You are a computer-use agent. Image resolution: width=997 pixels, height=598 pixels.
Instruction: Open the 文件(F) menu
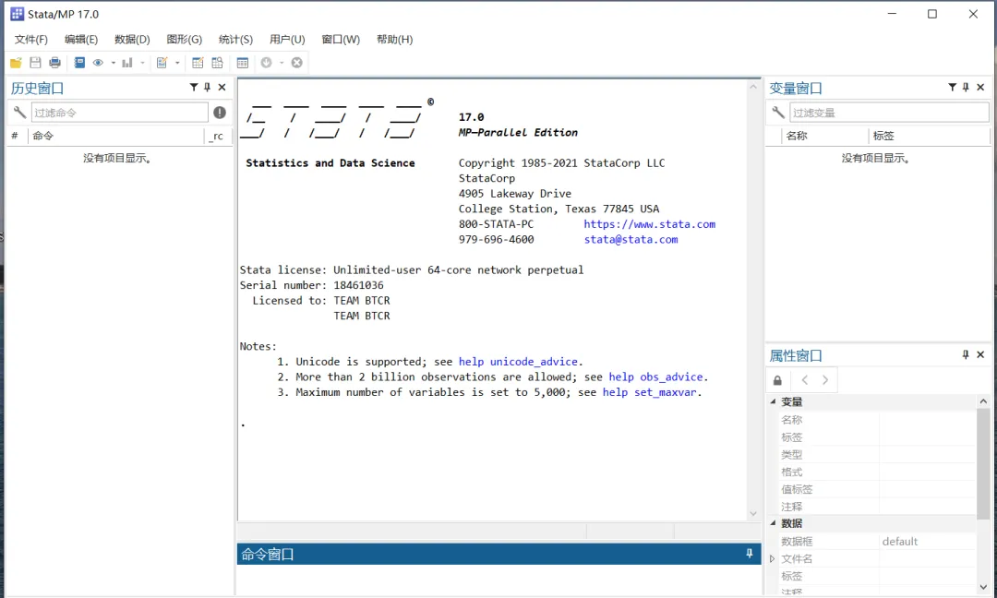31,40
